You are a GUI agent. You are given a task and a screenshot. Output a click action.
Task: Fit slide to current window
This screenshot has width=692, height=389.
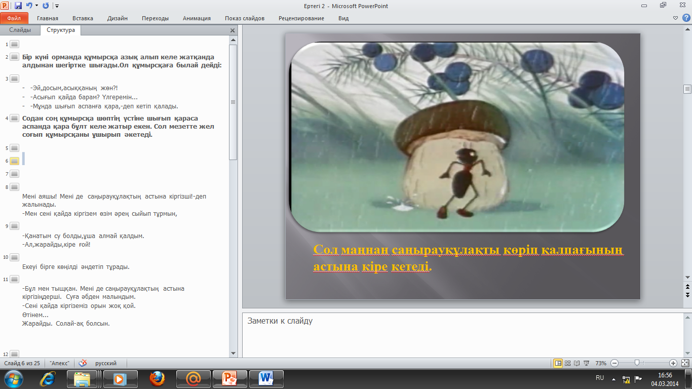coord(685,363)
